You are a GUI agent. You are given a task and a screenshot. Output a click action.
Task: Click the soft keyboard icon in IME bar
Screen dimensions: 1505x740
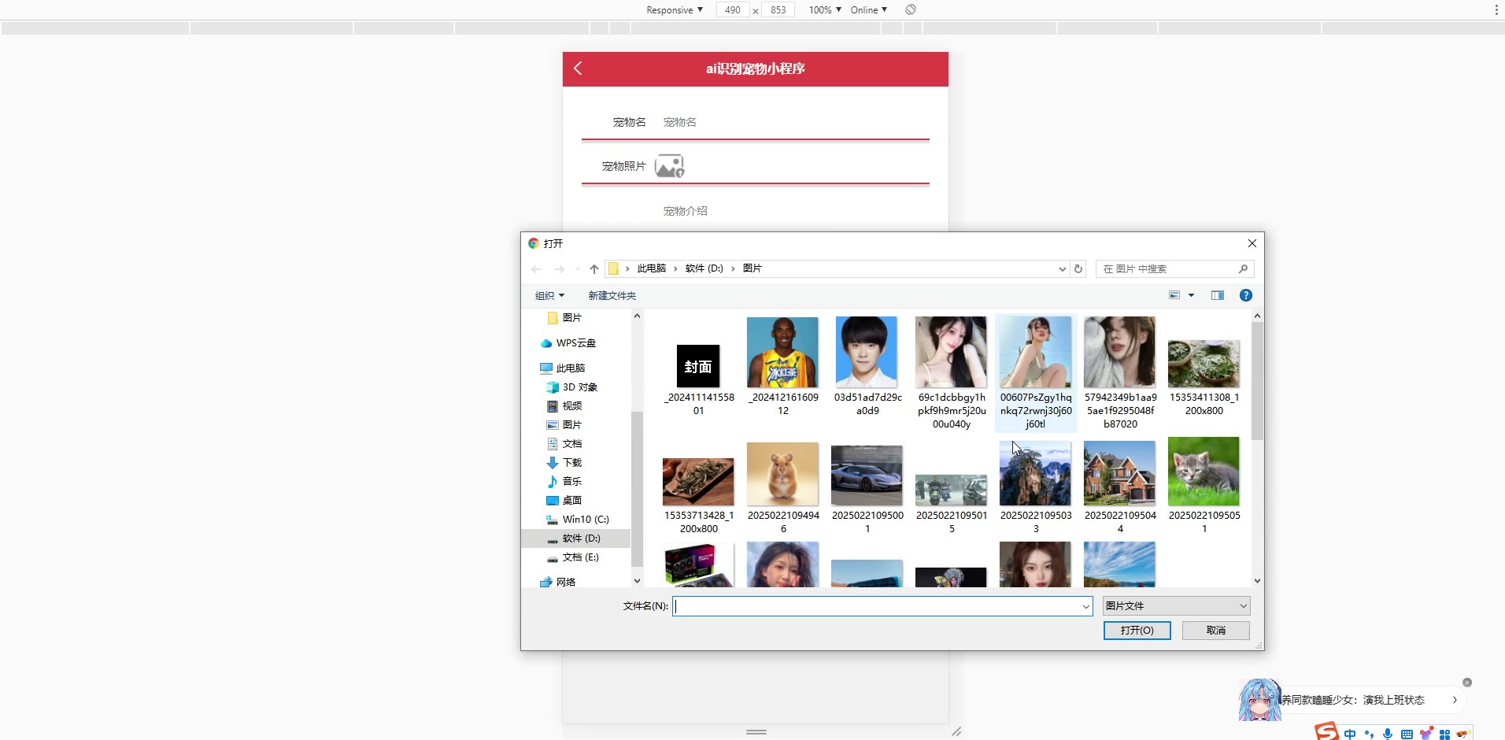point(1407,734)
